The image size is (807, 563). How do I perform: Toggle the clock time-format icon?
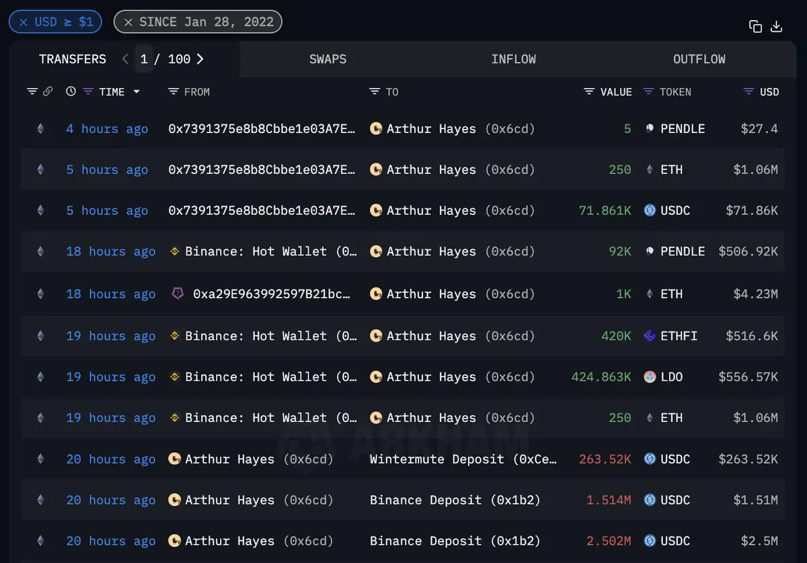click(x=71, y=91)
